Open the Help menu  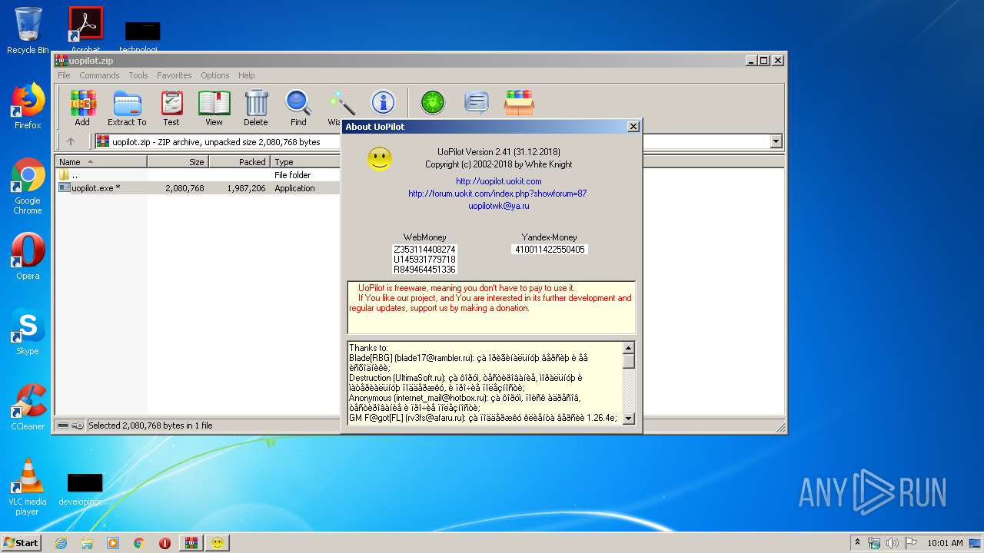click(x=246, y=75)
